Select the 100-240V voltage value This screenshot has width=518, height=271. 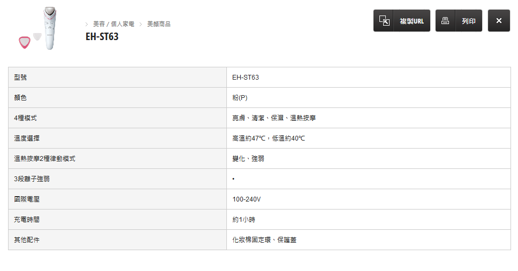pyautogui.click(x=246, y=199)
